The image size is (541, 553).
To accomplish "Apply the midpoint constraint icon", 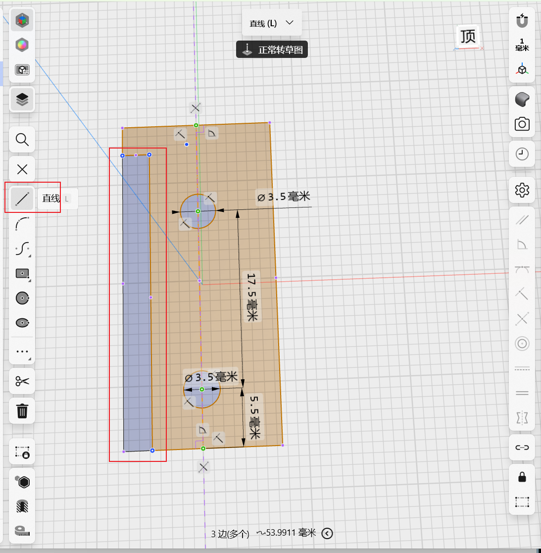I will coord(522,294).
